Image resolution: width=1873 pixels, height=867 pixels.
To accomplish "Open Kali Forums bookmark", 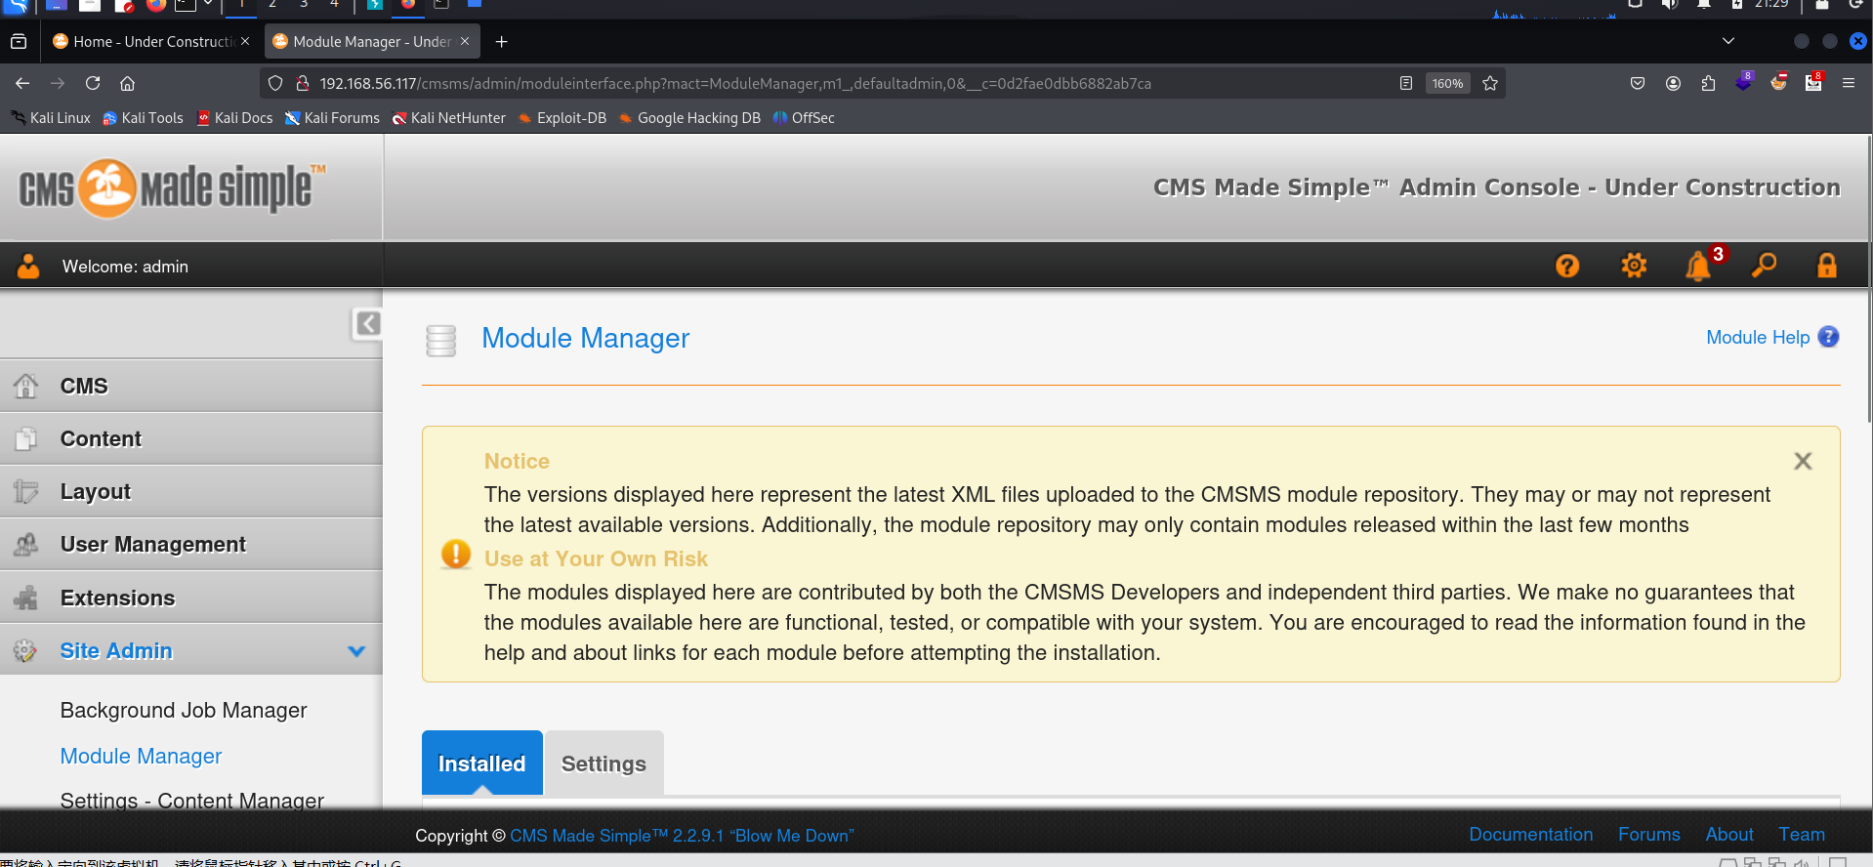I will [332, 118].
